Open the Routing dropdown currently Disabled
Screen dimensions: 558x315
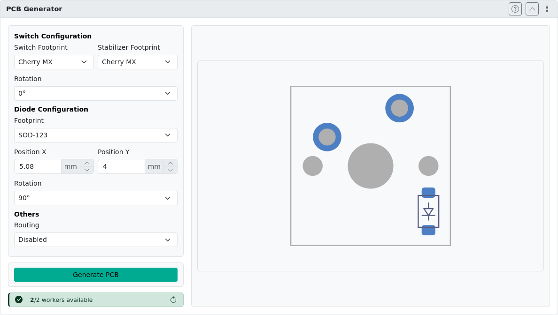click(x=95, y=240)
